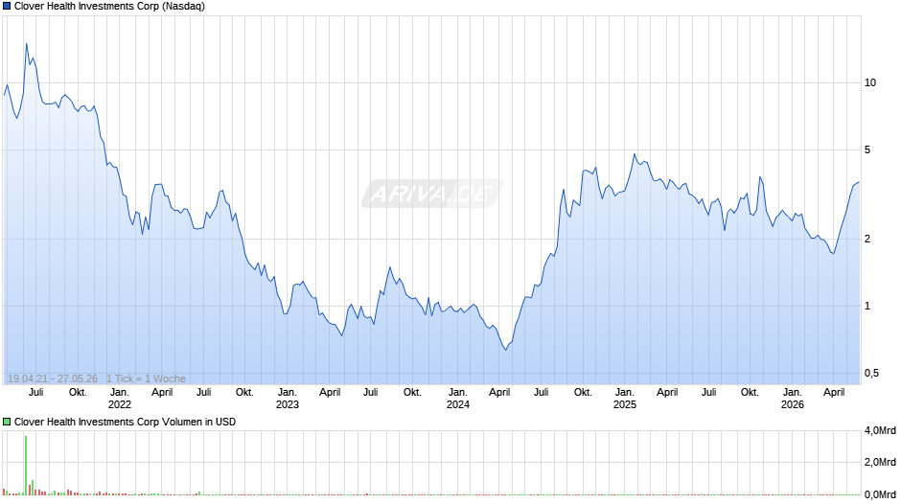This screenshot has width=901, height=504.
Task: Click the 'Okt.' label just before Jan. 2022
Action: pyautogui.click(x=78, y=393)
